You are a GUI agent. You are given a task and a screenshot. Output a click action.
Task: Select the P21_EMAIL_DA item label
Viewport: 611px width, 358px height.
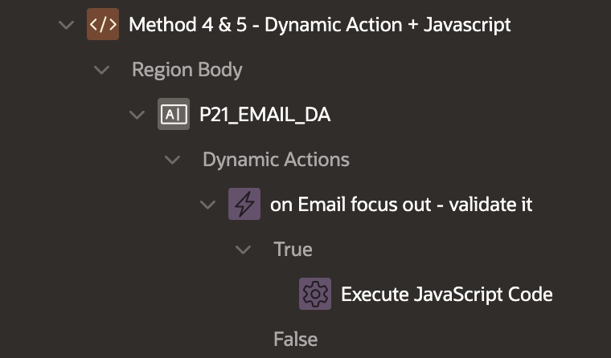pyautogui.click(x=264, y=115)
